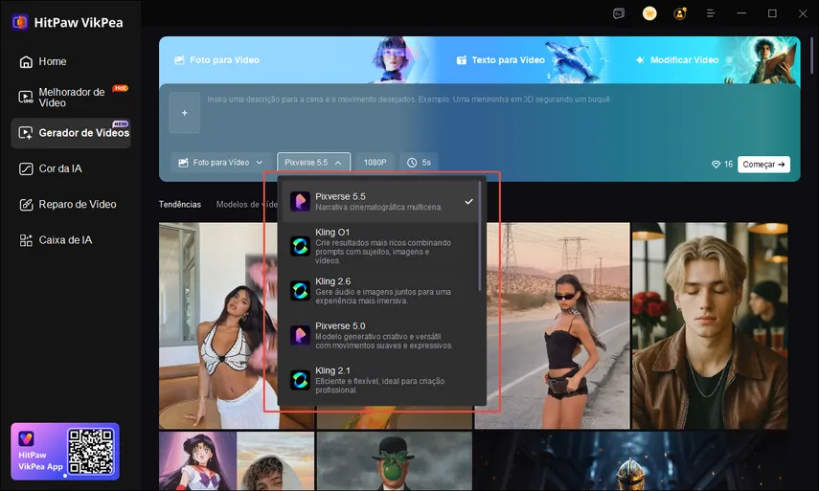Viewport: 819px width, 491px height.
Task: Click the Texto para Vídeo banner text icon
Action: click(461, 60)
